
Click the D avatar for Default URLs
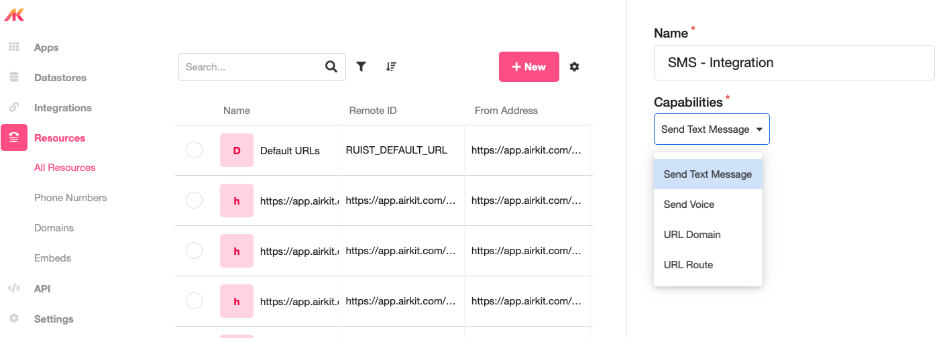pos(237,150)
